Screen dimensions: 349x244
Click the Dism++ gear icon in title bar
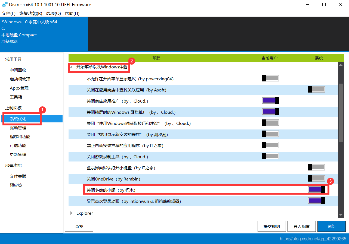point(5,5)
